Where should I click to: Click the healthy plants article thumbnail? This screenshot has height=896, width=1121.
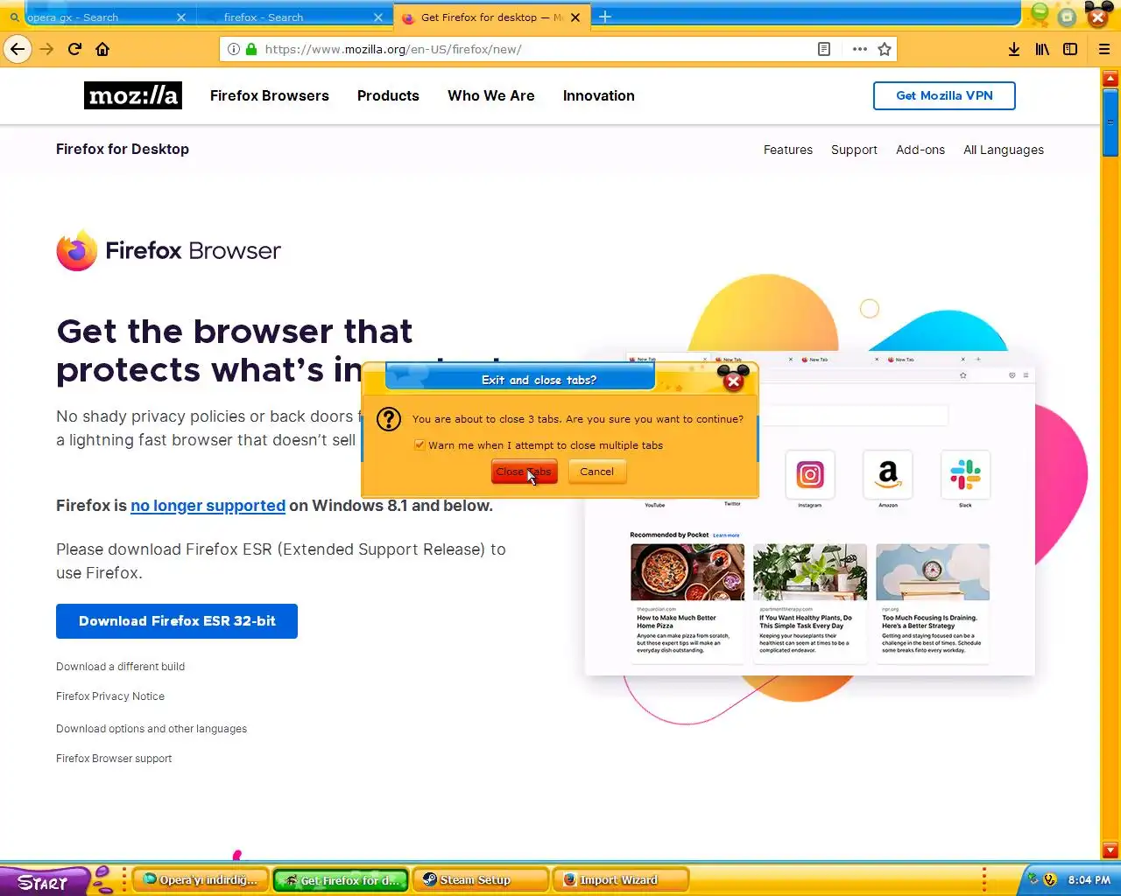click(810, 572)
